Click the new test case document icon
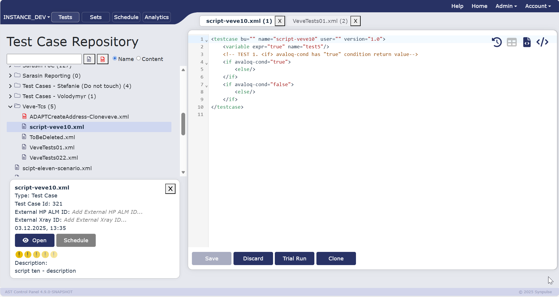This screenshot has height=297, width=559. coord(89,59)
